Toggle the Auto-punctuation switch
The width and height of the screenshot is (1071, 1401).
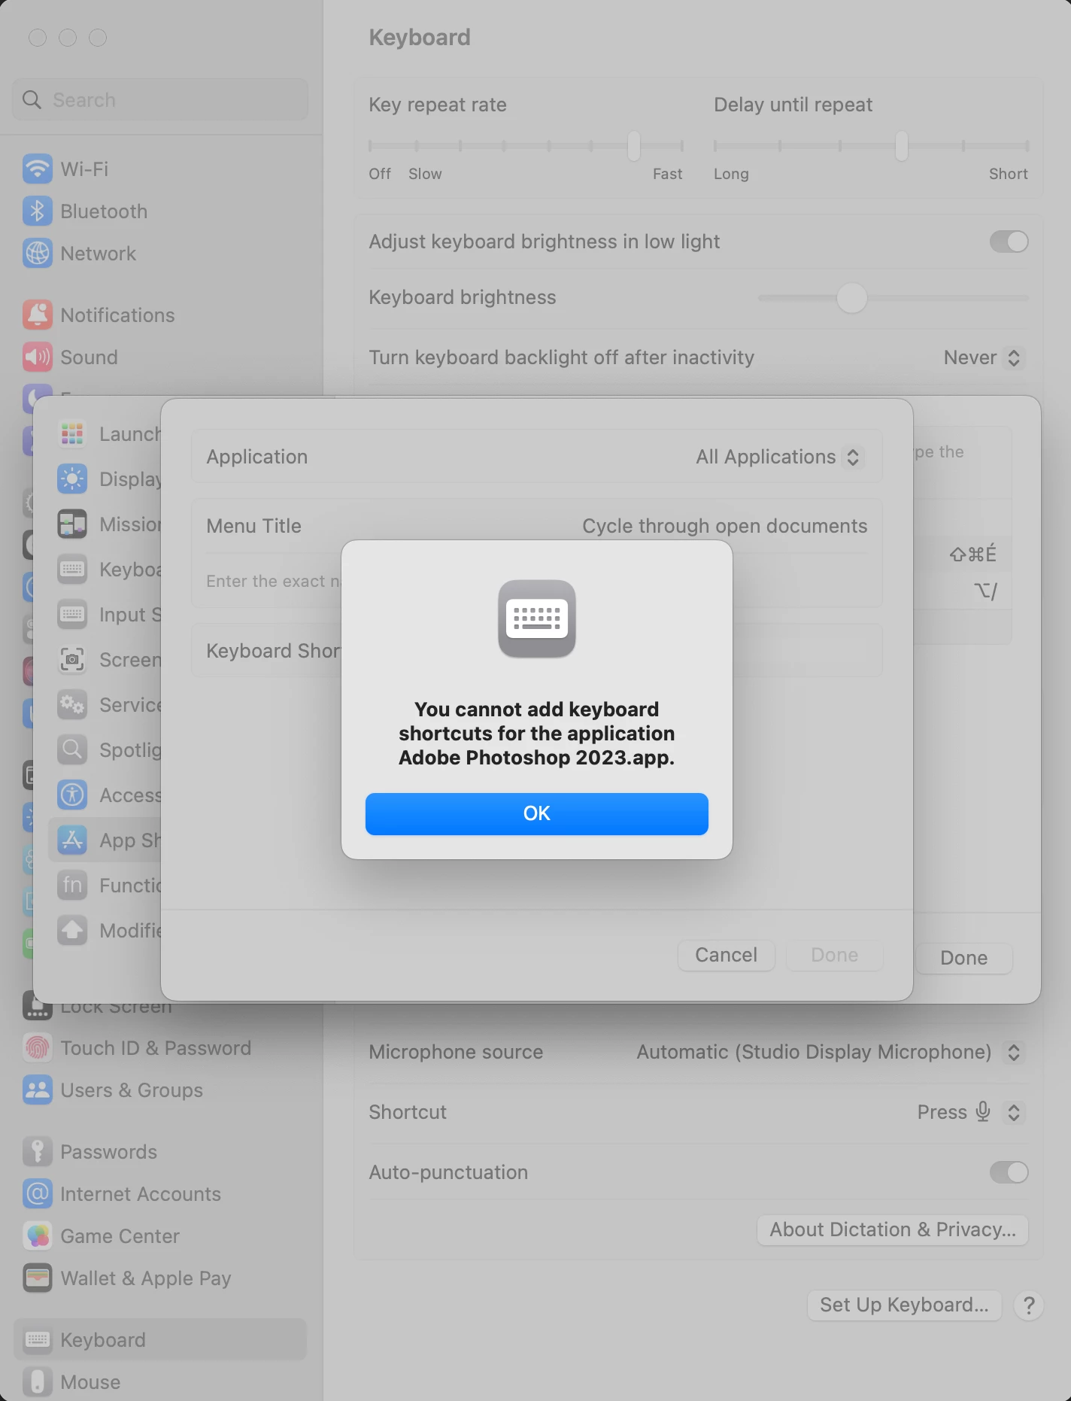[x=1009, y=1172]
